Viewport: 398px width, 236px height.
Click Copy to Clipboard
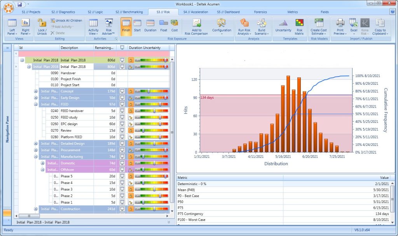point(380,27)
